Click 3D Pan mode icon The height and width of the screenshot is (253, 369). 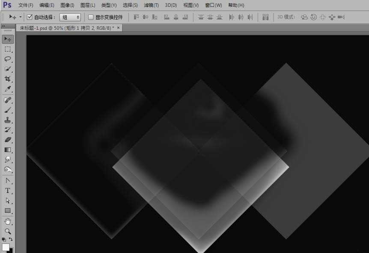(323, 17)
